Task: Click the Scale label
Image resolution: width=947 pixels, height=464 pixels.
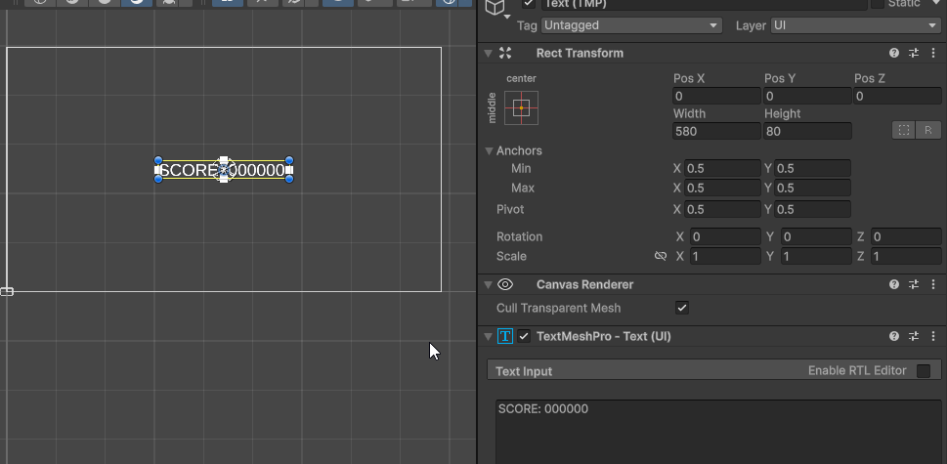Action: tap(511, 256)
